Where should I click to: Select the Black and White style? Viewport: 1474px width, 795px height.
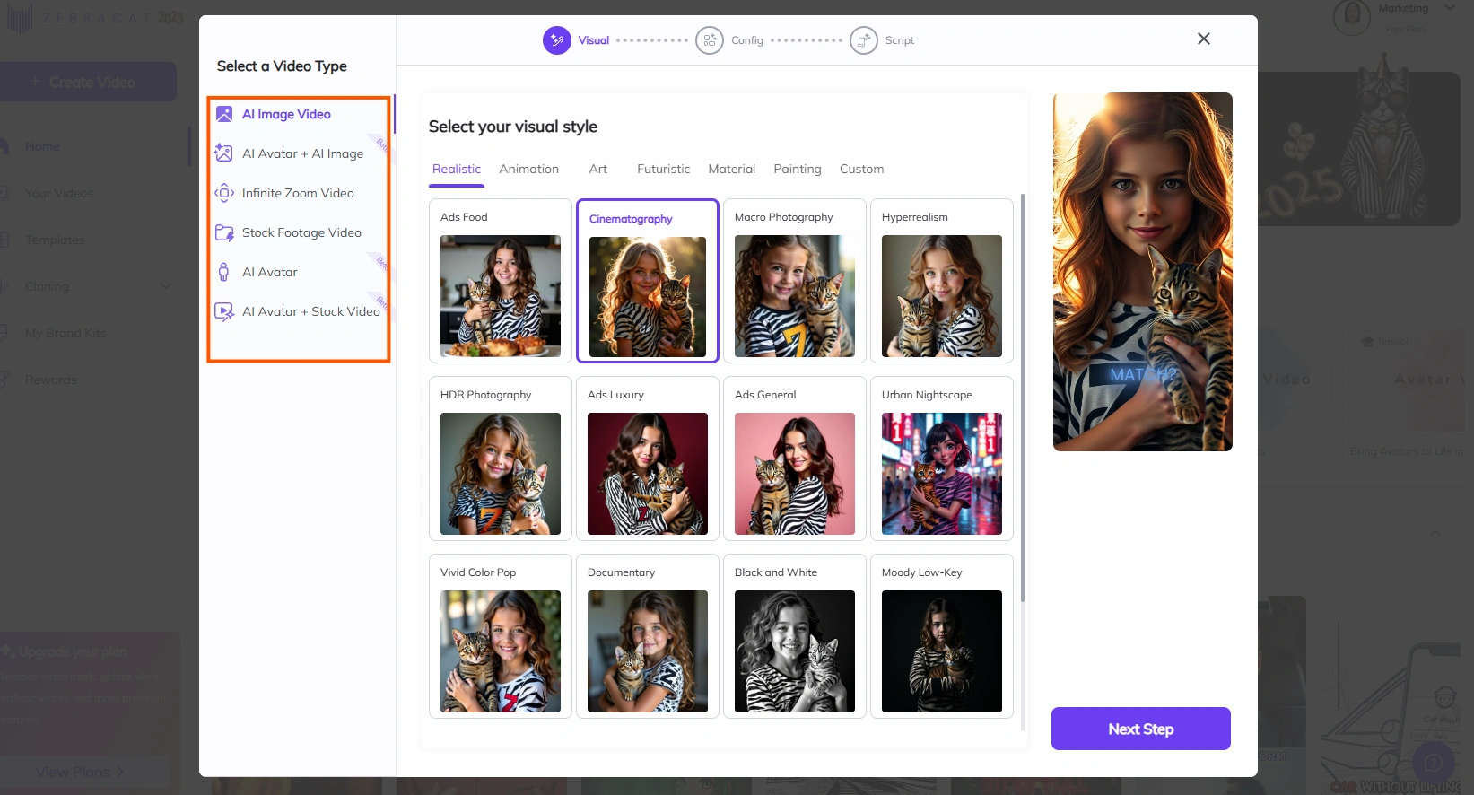(795, 636)
